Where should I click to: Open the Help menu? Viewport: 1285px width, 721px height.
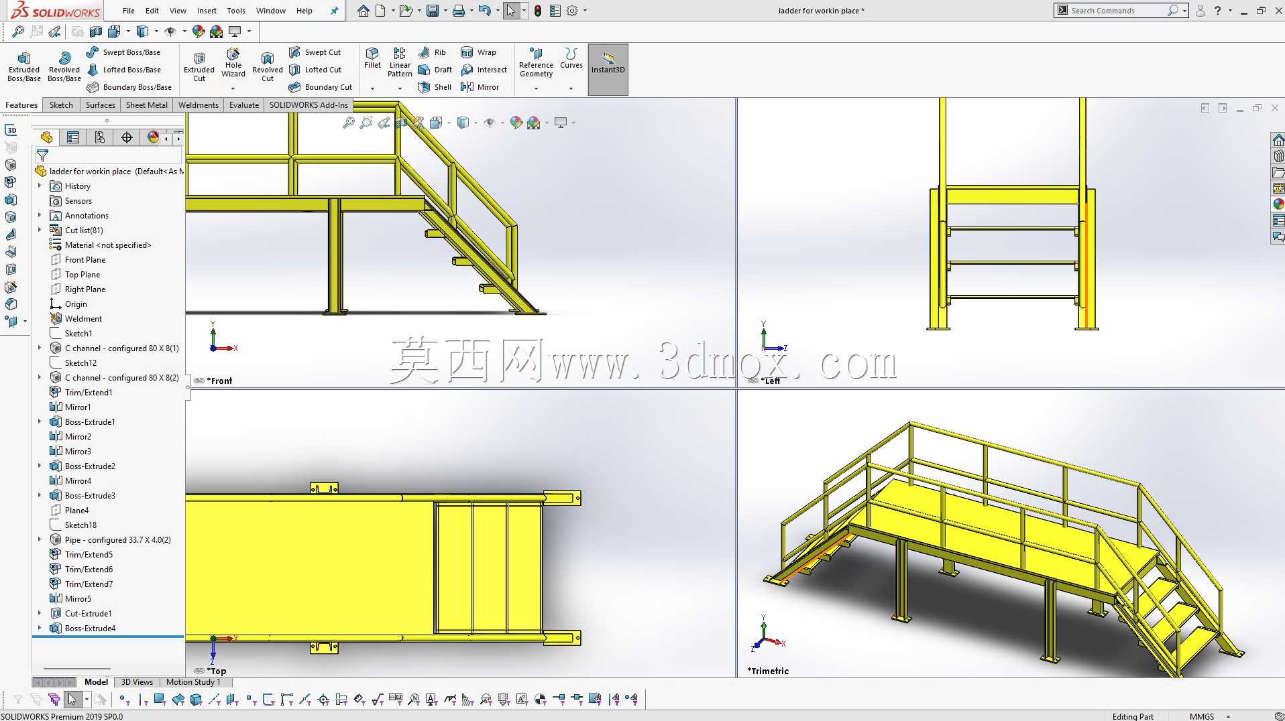click(x=304, y=11)
